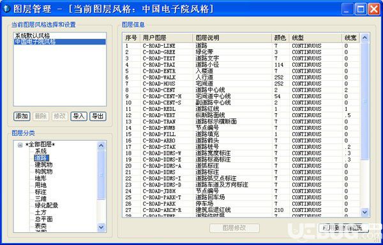Click description cell 道路中心线
The image size is (383, 245).
210,90
